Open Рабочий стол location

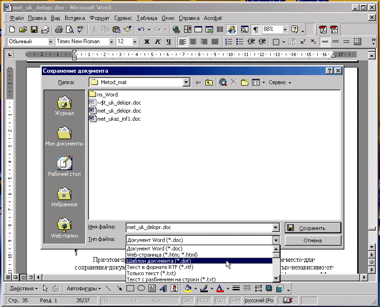click(64, 166)
